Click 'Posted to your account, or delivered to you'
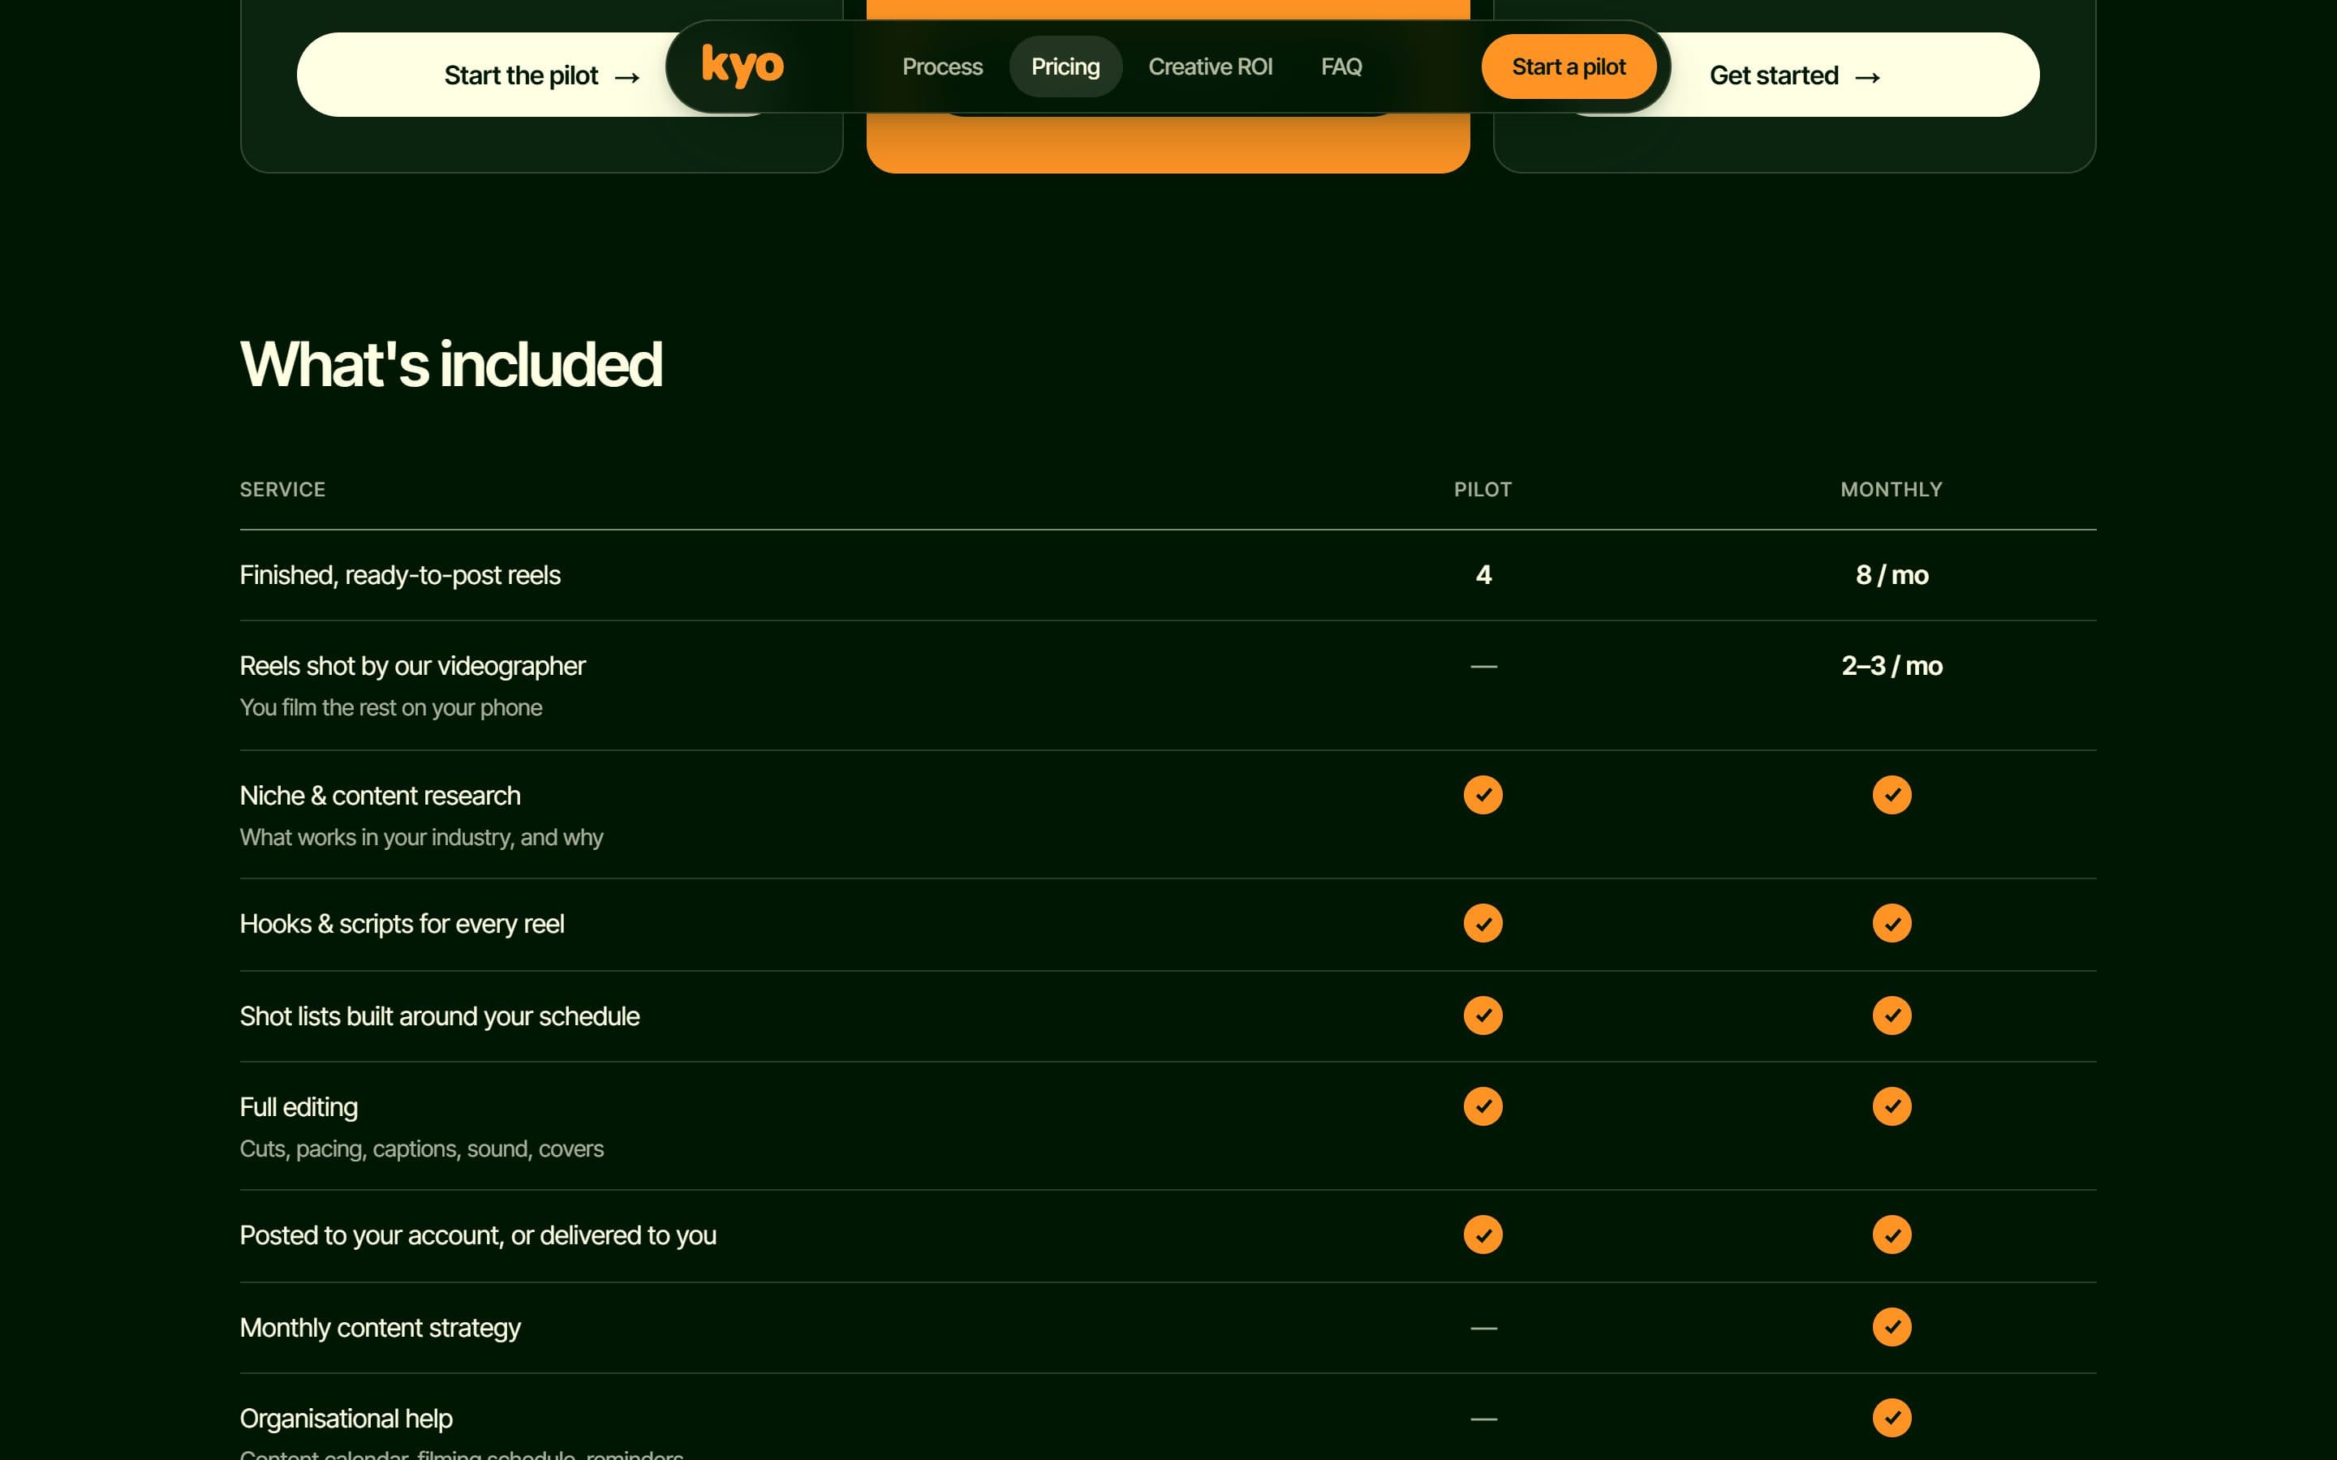The height and width of the screenshot is (1460, 2337). 478,1236
